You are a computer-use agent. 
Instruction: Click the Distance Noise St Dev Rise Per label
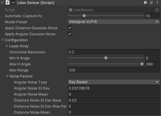[40, 106]
